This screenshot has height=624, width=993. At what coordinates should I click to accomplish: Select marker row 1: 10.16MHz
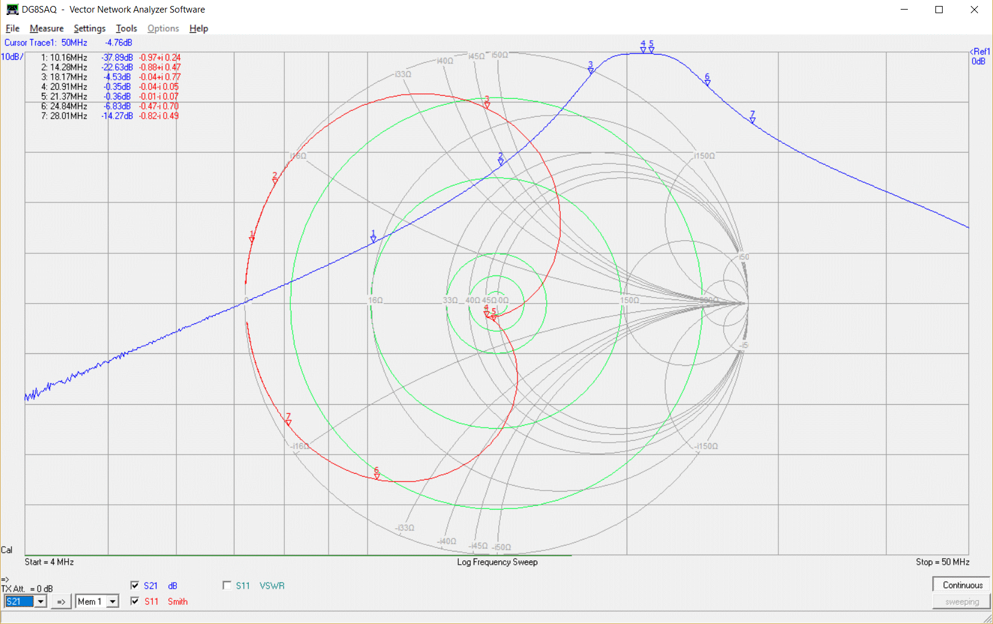[x=110, y=57]
